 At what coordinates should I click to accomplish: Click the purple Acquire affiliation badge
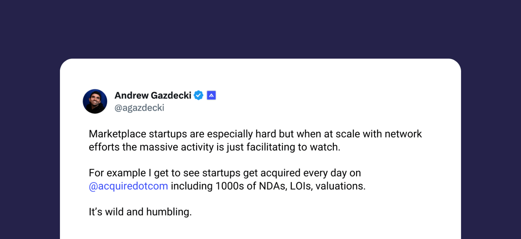211,95
